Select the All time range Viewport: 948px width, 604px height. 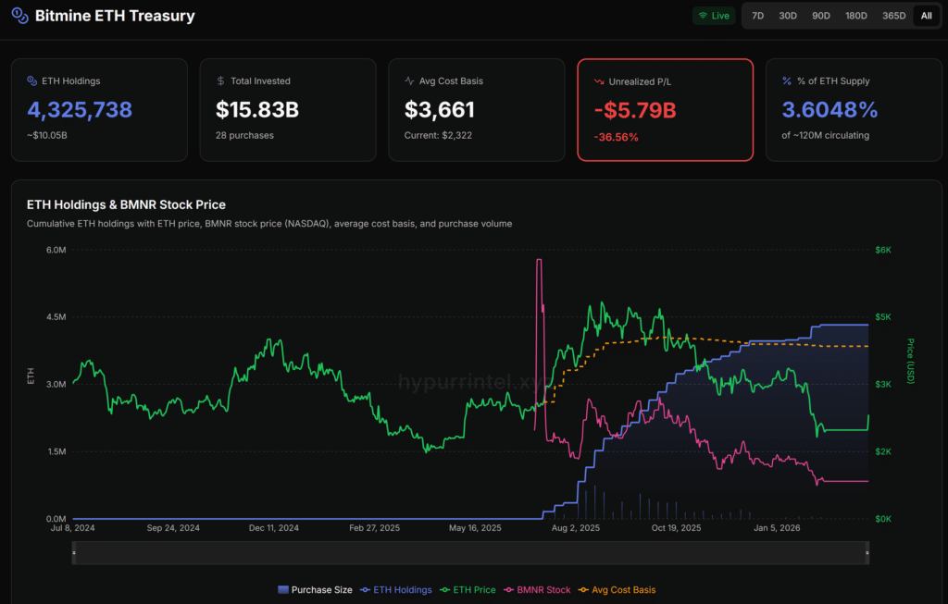(926, 16)
